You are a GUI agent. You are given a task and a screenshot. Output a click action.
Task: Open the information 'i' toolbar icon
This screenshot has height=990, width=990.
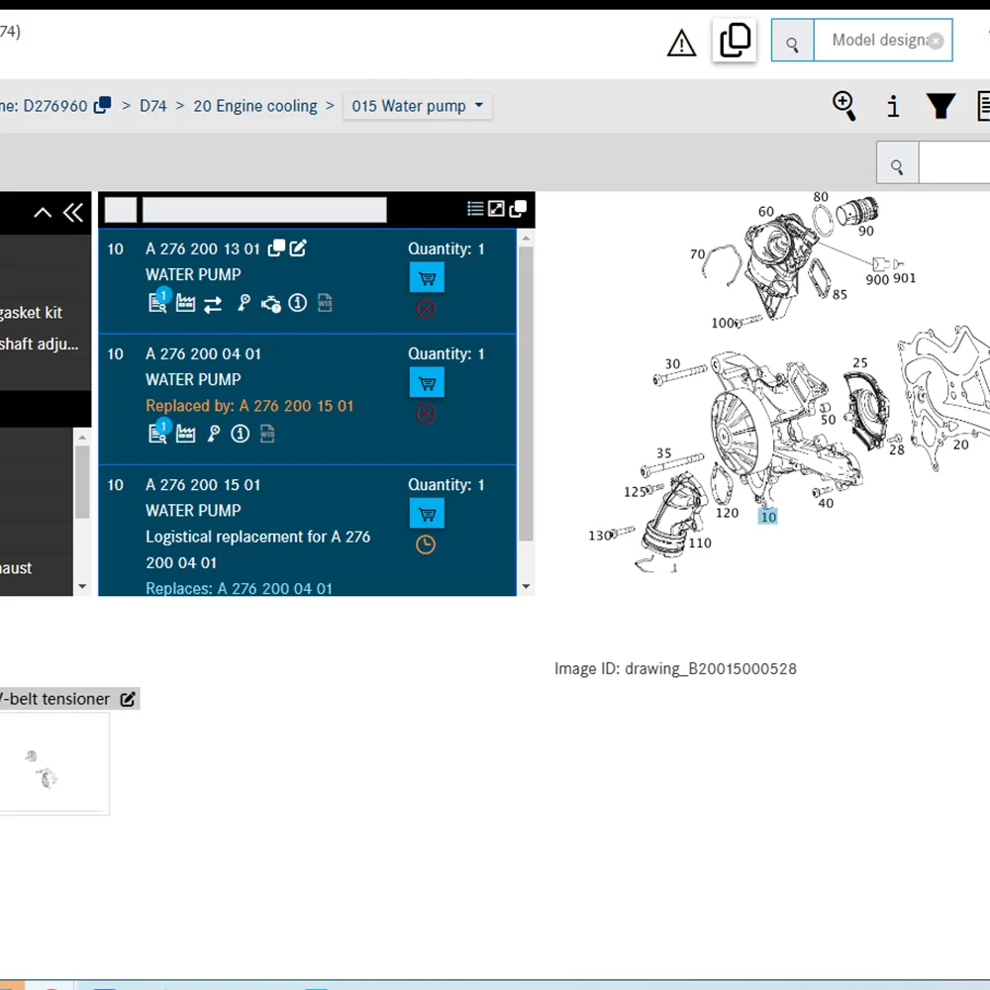point(893,106)
